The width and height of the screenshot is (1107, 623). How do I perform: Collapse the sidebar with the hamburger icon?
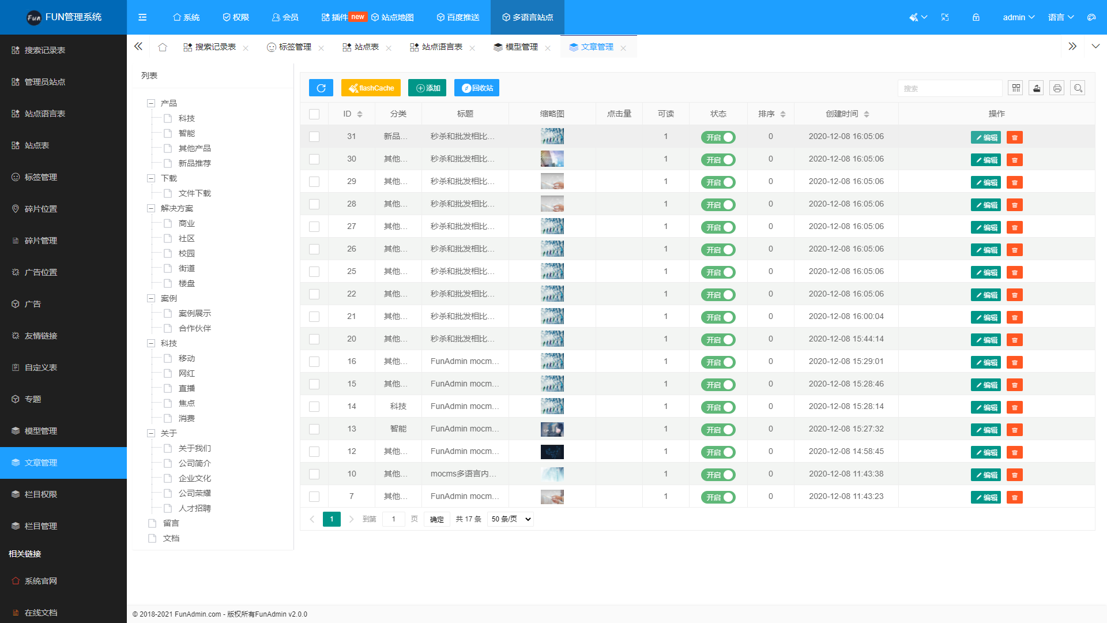(142, 17)
